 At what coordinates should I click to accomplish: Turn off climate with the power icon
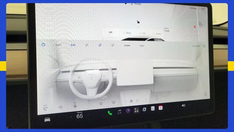43,44
